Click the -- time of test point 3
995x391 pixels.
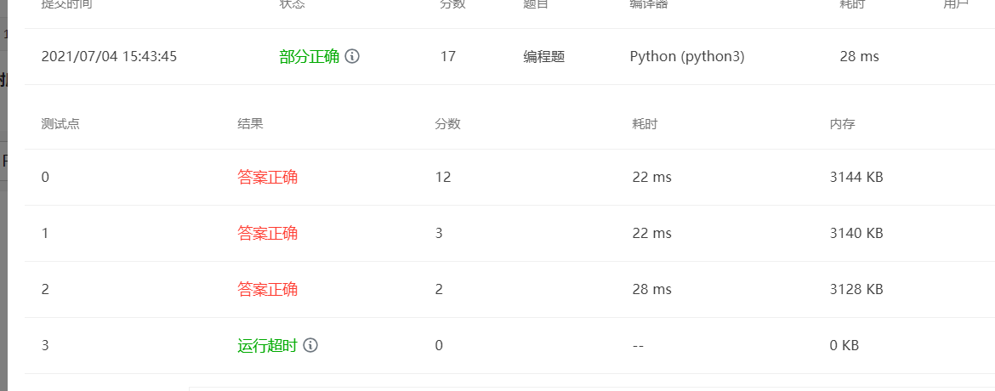(x=639, y=345)
